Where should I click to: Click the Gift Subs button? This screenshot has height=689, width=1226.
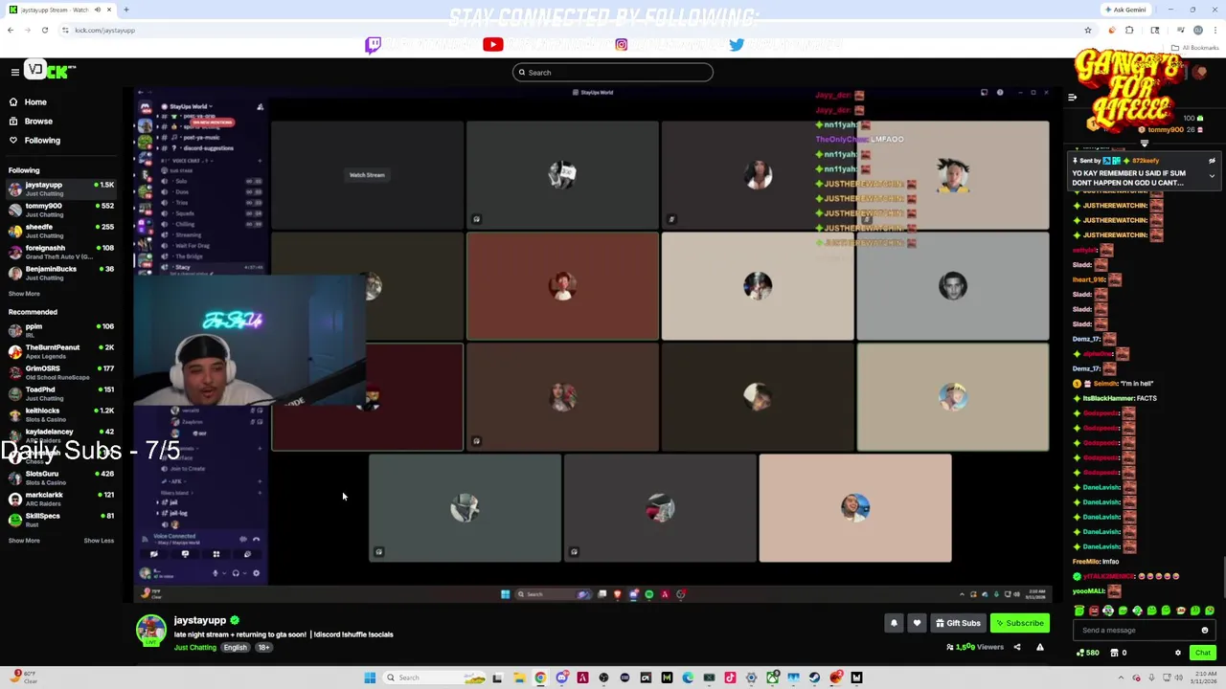[x=958, y=623]
